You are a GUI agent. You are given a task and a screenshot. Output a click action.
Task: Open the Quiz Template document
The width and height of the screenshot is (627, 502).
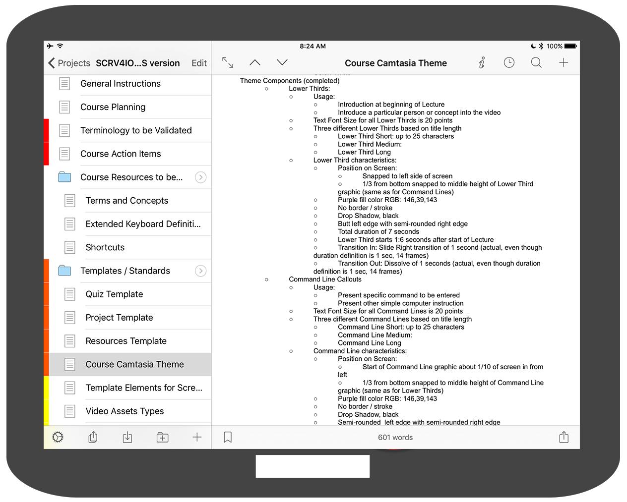(x=114, y=294)
